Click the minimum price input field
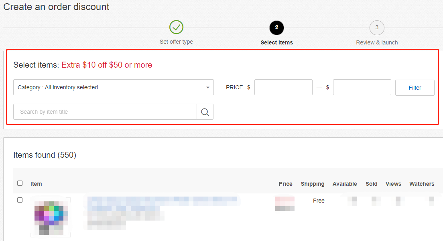 [x=283, y=87]
